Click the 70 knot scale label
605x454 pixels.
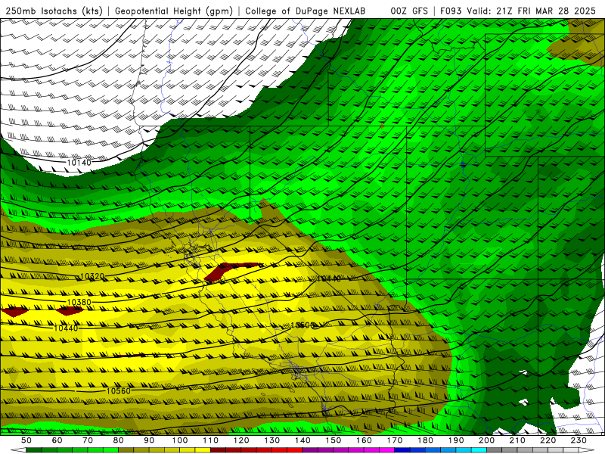[88, 440]
